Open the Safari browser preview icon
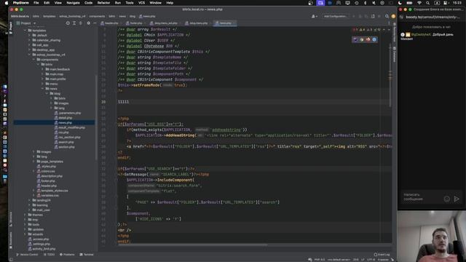 374,39
